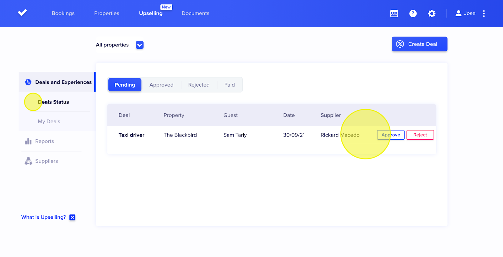Image resolution: width=503 pixels, height=257 pixels.
Task: Switch to the Approved tab
Action: click(x=161, y=85)
